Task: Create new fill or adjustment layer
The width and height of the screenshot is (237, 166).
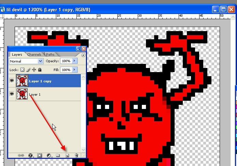Action: [x=49, y=155]
